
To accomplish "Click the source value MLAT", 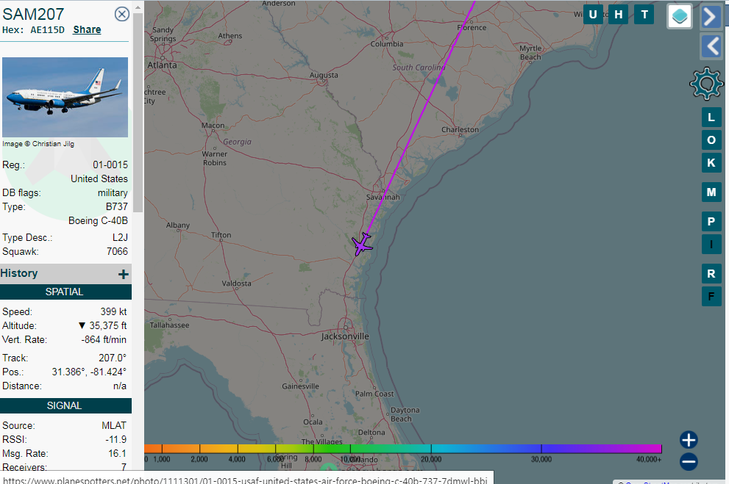I will [114, 425].
